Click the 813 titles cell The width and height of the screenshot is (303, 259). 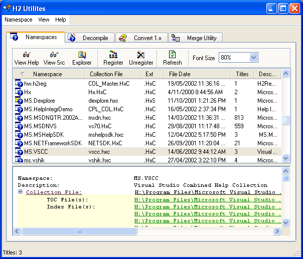(x=239, y=118)
